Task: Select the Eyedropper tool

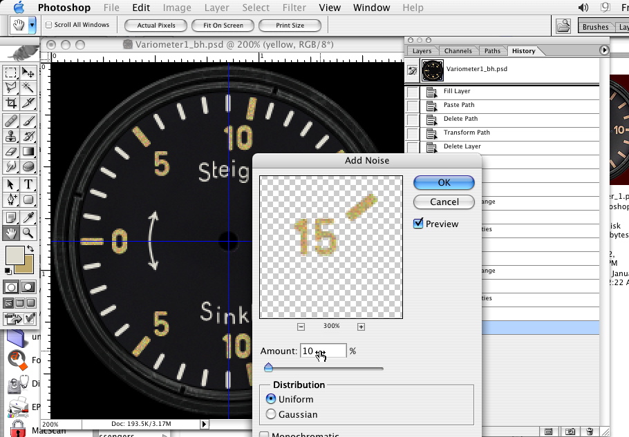Action: click(28, 218)
